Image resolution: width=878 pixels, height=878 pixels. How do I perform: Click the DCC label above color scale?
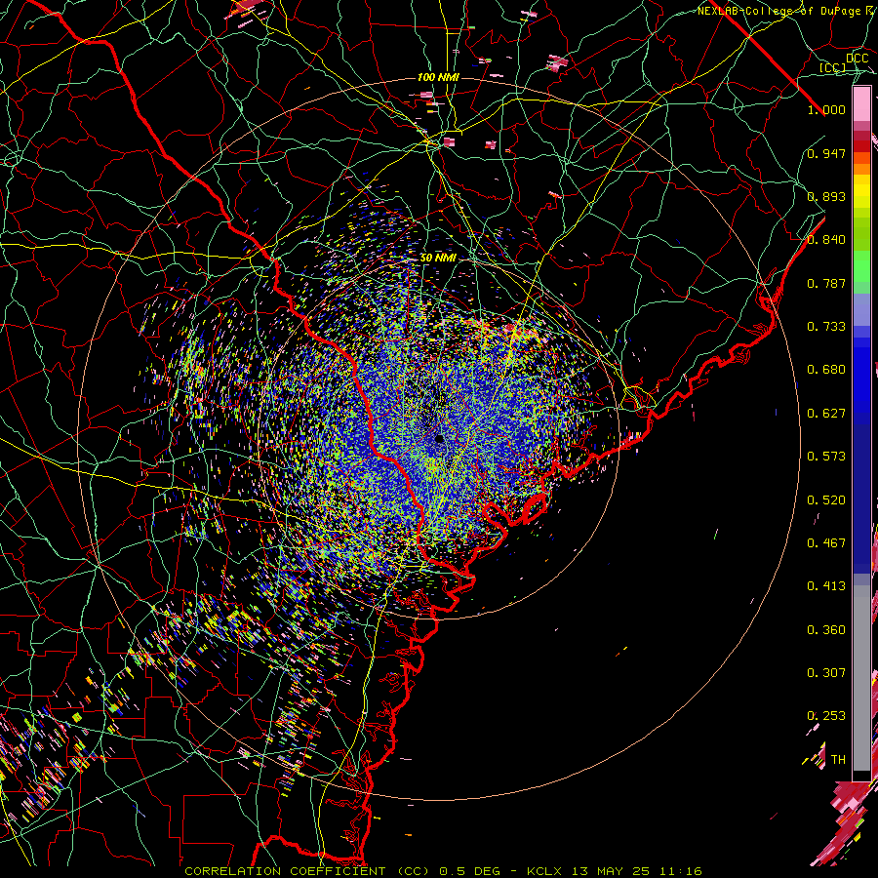pos(857,59)
